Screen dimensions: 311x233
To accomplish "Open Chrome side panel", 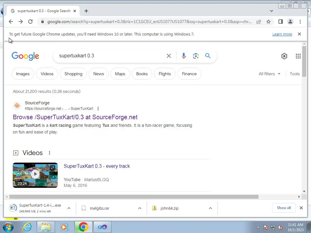I will pyautogui.click(x=280, y=22).
